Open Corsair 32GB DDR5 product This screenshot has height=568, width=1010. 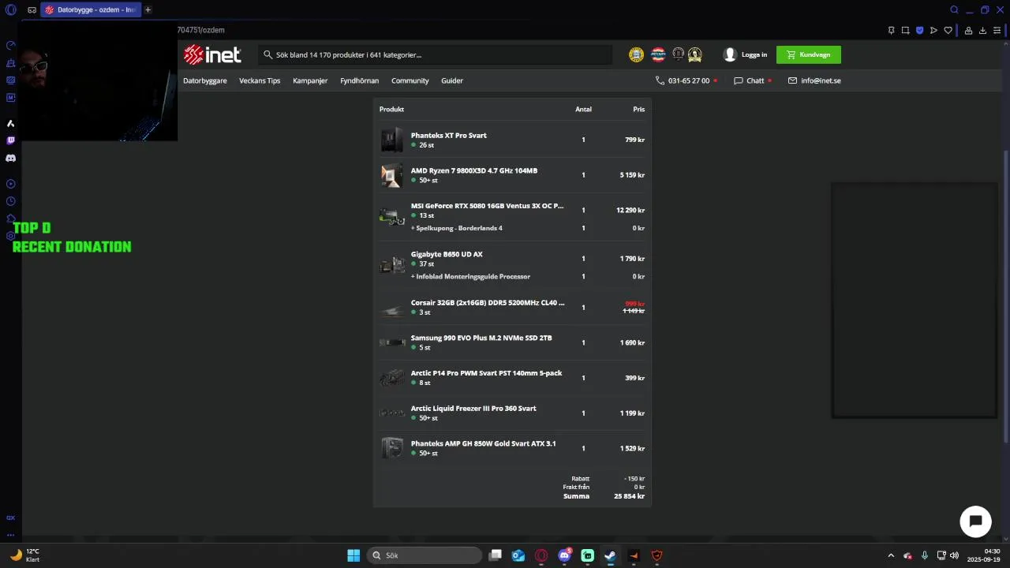(x=488, y=302)
